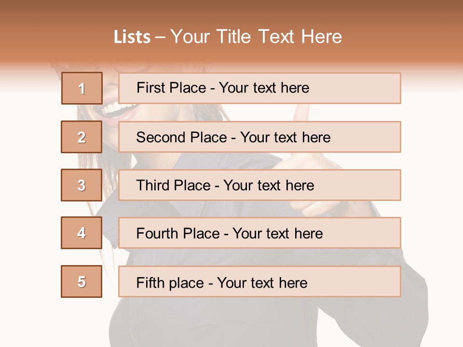Click the number 1 box
Viewport: 463px width, 347px height.
[82, 88]
